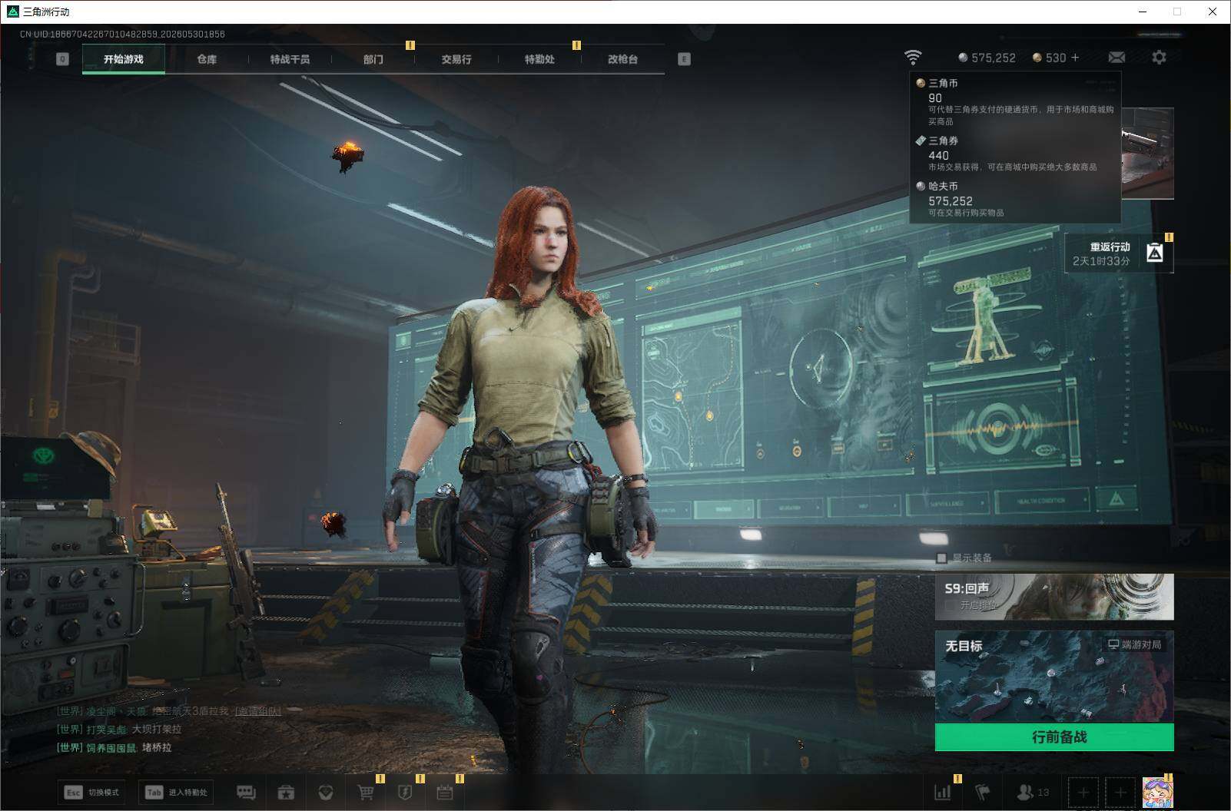Open the 重返行动 event panel
Screen dimensions: 1231x811
tap(1119, 253)
